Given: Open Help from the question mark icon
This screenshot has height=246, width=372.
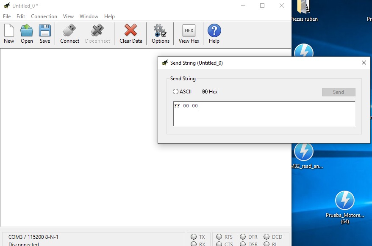Looking at the screenshot, I should point(214,34).
